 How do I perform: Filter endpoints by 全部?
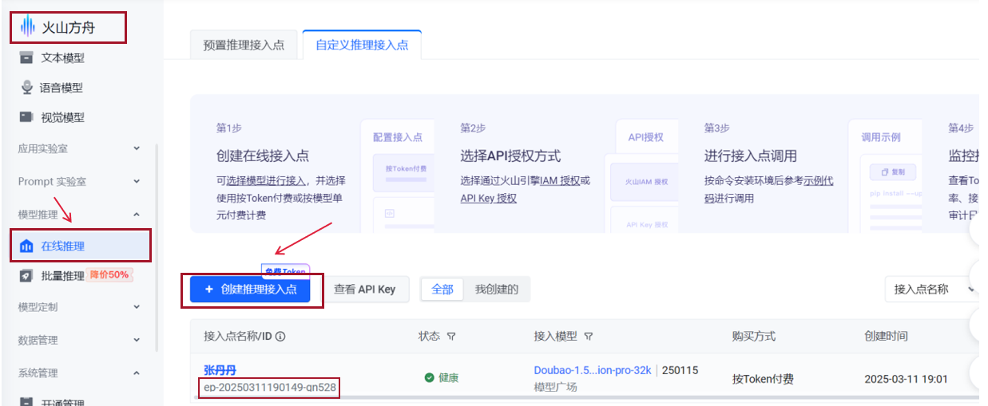point(442,289)
